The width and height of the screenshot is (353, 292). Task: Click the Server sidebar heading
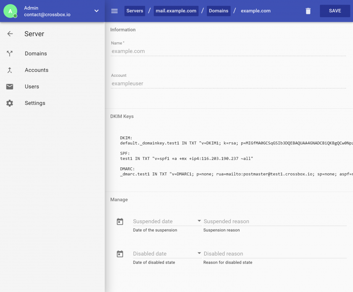click(x=34, y=34)
